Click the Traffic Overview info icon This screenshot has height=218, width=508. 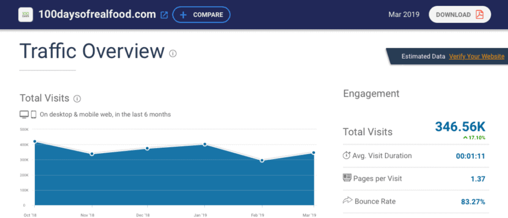point(173,53)
